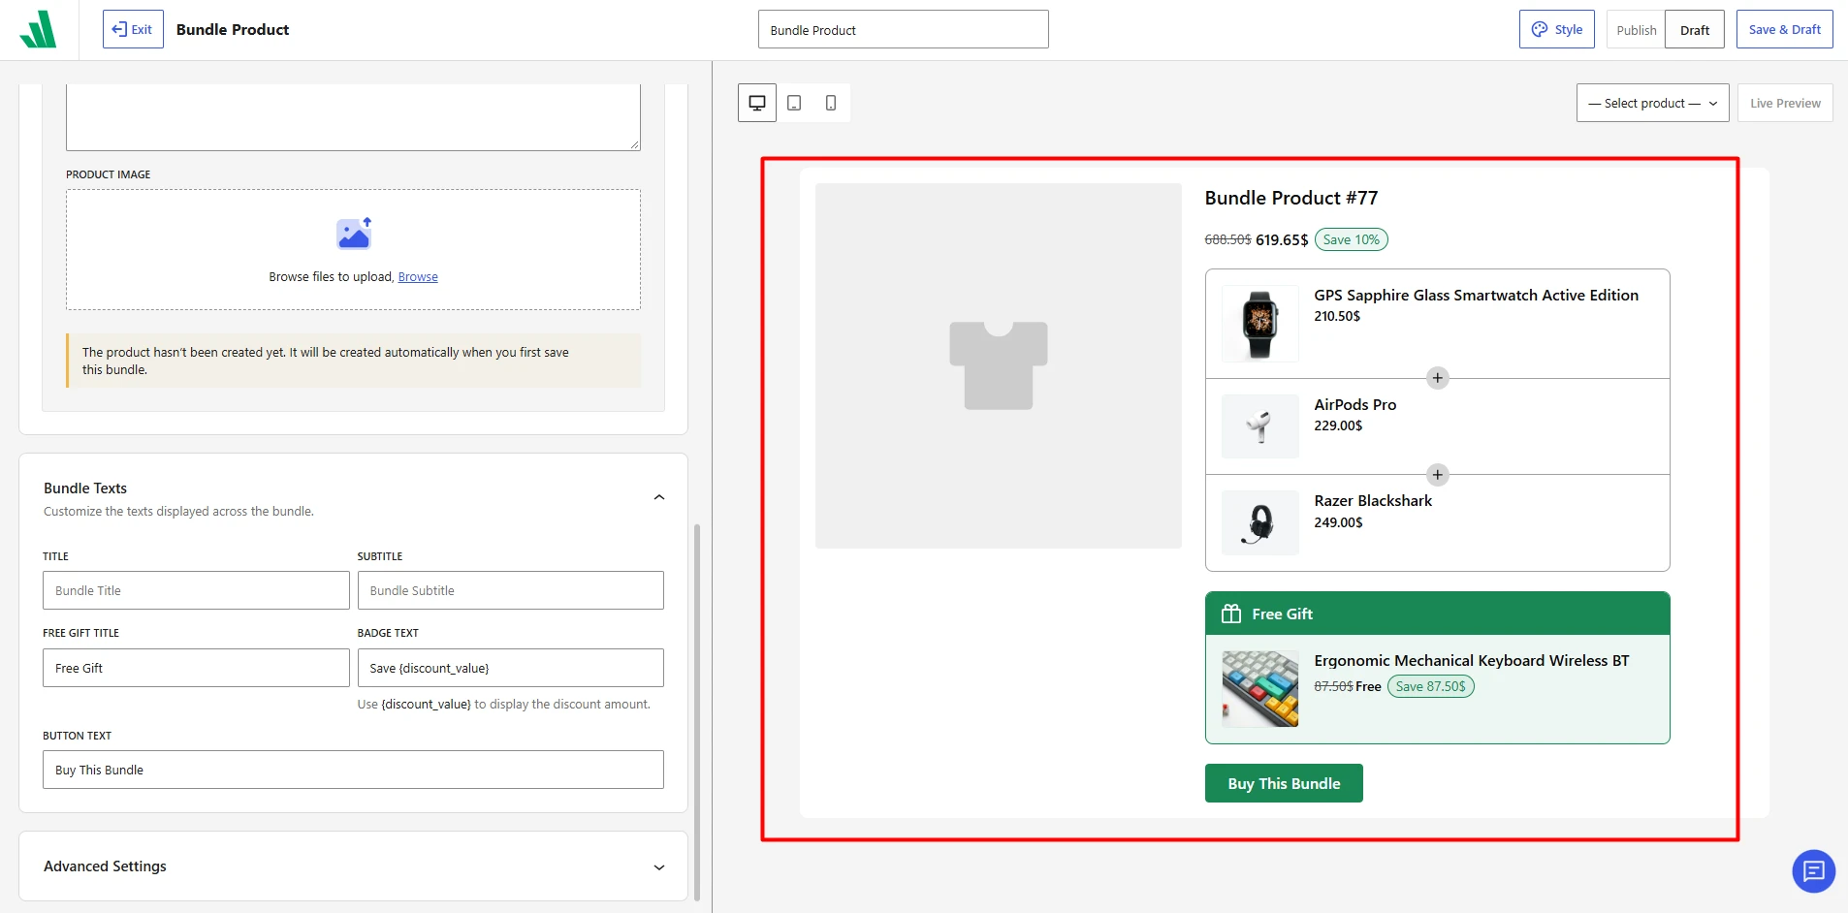The width and height of the screenshot is (1848, 913).
Task: Switch to desktop preview mode
Action: [757, 103]
